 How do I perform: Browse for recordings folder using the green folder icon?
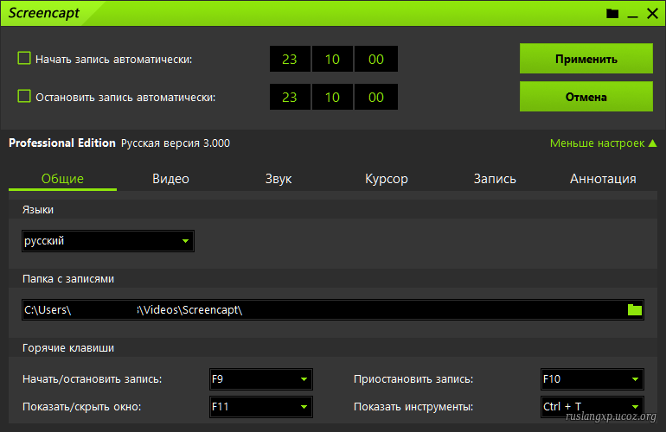coord(635,310)
